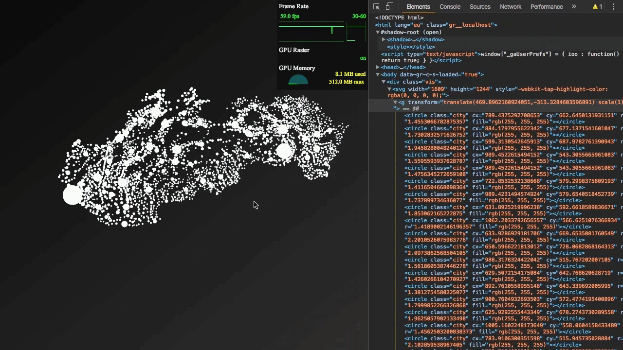The height and width of the screenshot is (350, 623).
Task: Collapse the body element node
Action: tap(378, 74)
